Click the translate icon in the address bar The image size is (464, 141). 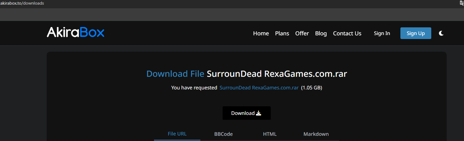pos(462,3)
